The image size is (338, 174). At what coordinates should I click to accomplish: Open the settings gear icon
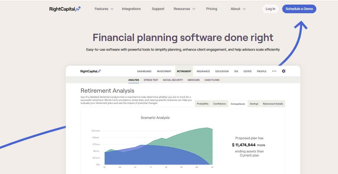coord(284,71)
